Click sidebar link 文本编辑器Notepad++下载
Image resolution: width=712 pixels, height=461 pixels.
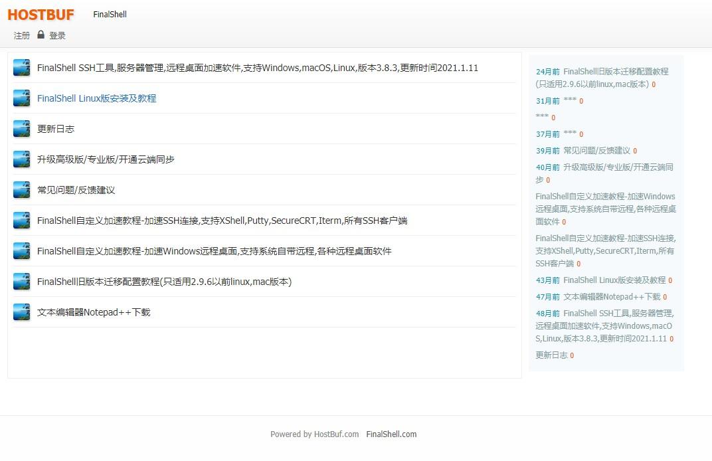[x=612, y=297]
